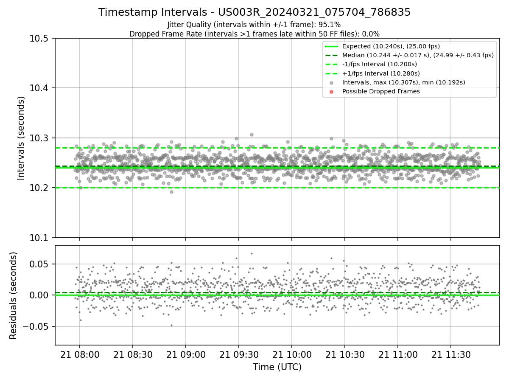This screenshot has height=382, width=509.
Task: Click legend entry Expected (10.240s), (25.00 fps)
Action: coord(391,46)
